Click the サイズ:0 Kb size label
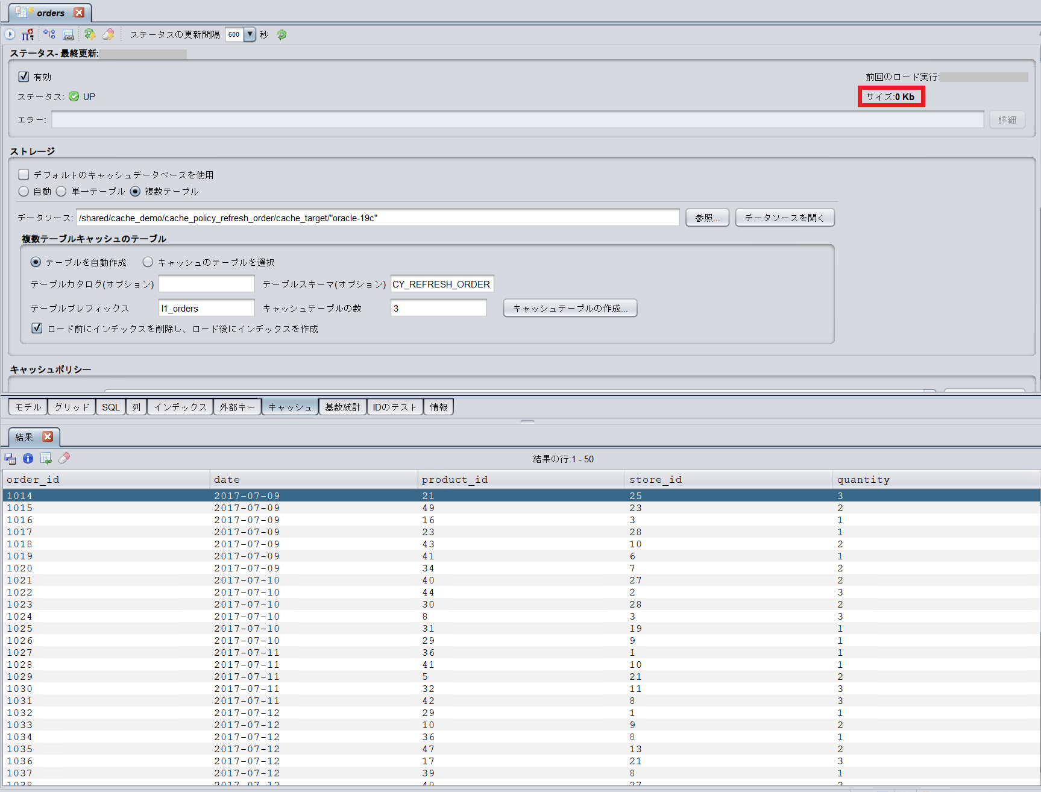 click(x=890, y=96)
